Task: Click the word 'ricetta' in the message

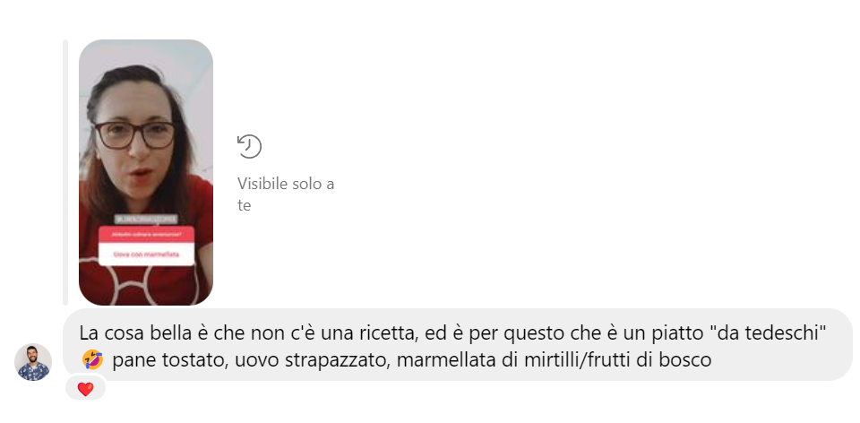Action: pyautogui.click(x=388, y=332)
